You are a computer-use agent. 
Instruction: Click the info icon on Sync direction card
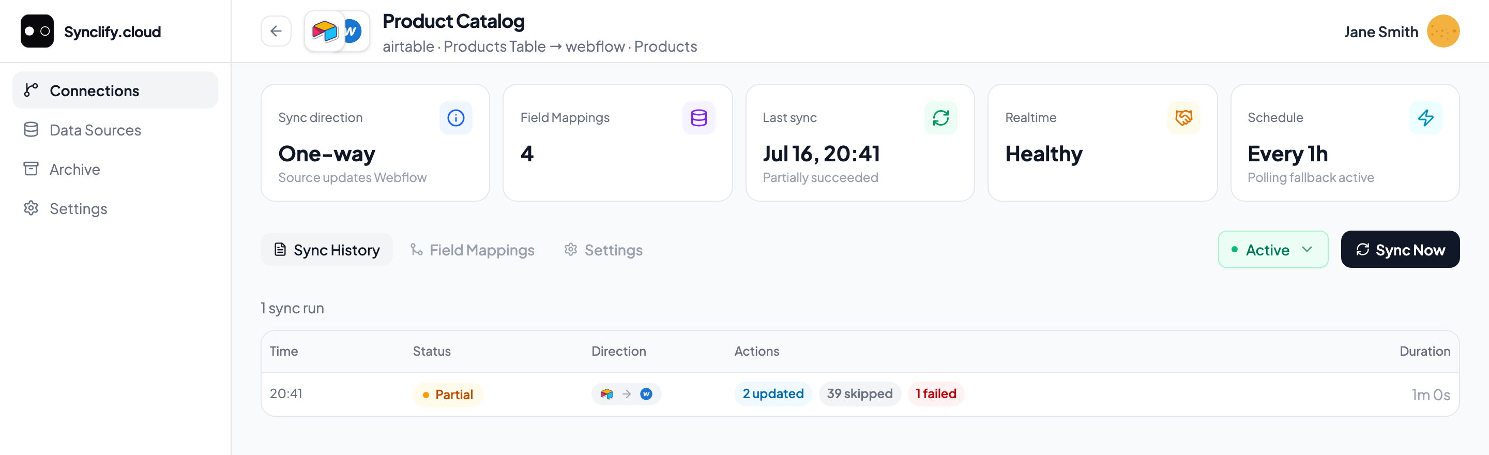pos(455,118)
